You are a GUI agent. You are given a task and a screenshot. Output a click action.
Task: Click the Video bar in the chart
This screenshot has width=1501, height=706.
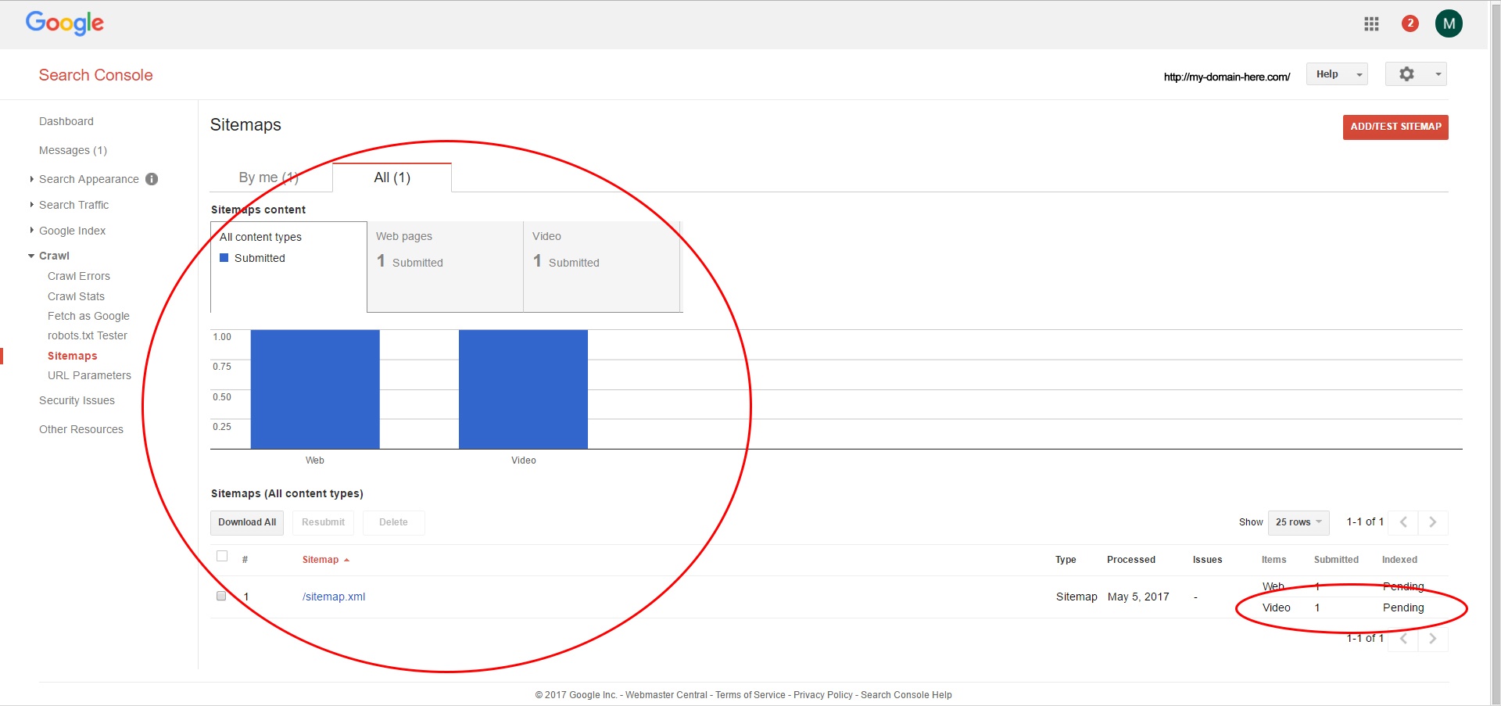tap(523, 389)
